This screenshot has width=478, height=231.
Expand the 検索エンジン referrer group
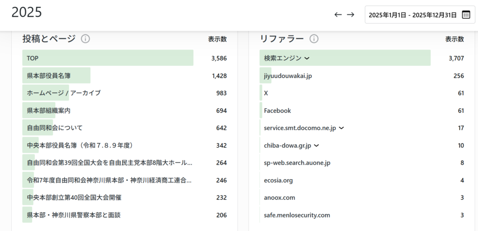pyautogui.click(x=307, y=58)
